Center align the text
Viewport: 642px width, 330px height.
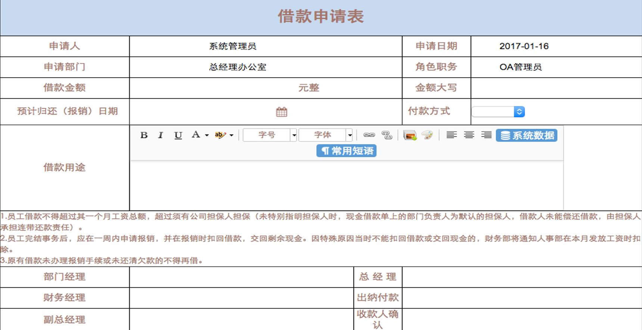coord(469,135)
